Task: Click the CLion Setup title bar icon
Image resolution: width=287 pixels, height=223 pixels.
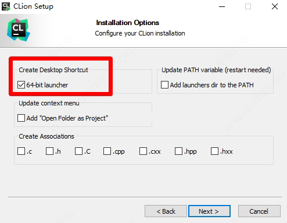Action: [x=6, y=6]
